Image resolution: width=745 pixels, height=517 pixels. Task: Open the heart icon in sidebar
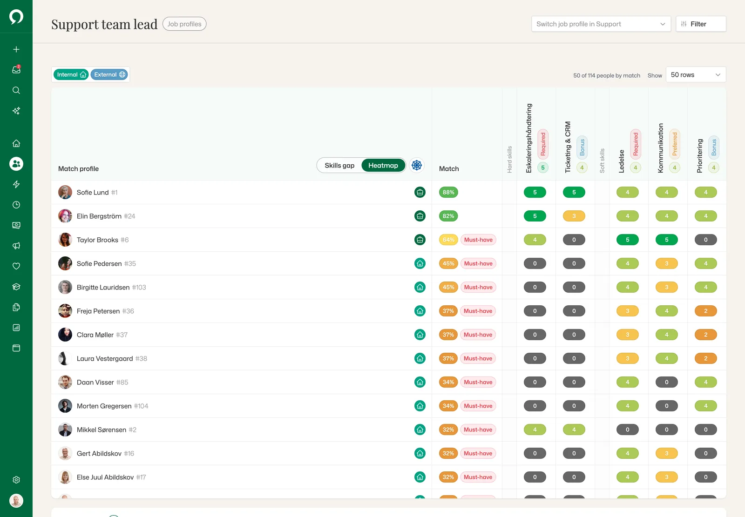16,266
